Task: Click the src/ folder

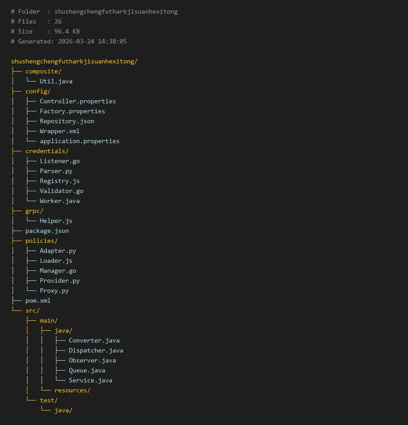Action: (x=32, y=310)
